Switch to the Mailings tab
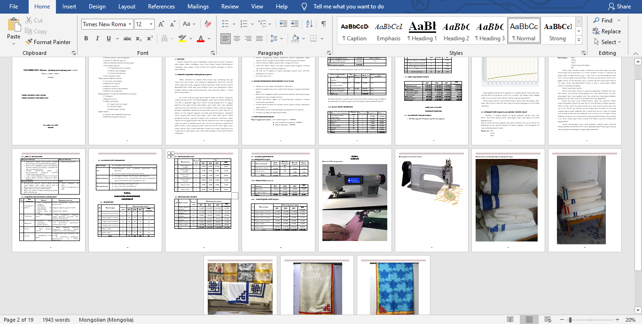 coord(198,7)
